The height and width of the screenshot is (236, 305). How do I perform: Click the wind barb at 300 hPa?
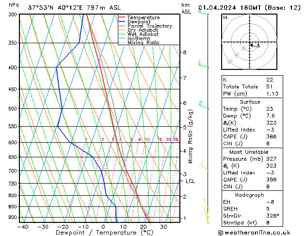[x=203, y=12]
